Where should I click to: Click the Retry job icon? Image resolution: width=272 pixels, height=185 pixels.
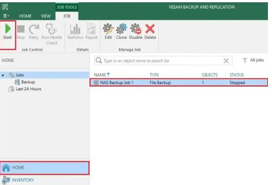(x=34, y=29)
